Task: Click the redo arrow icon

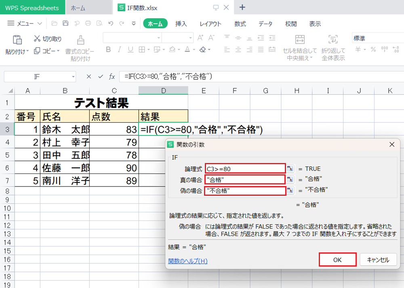Action: click(122, 23)
